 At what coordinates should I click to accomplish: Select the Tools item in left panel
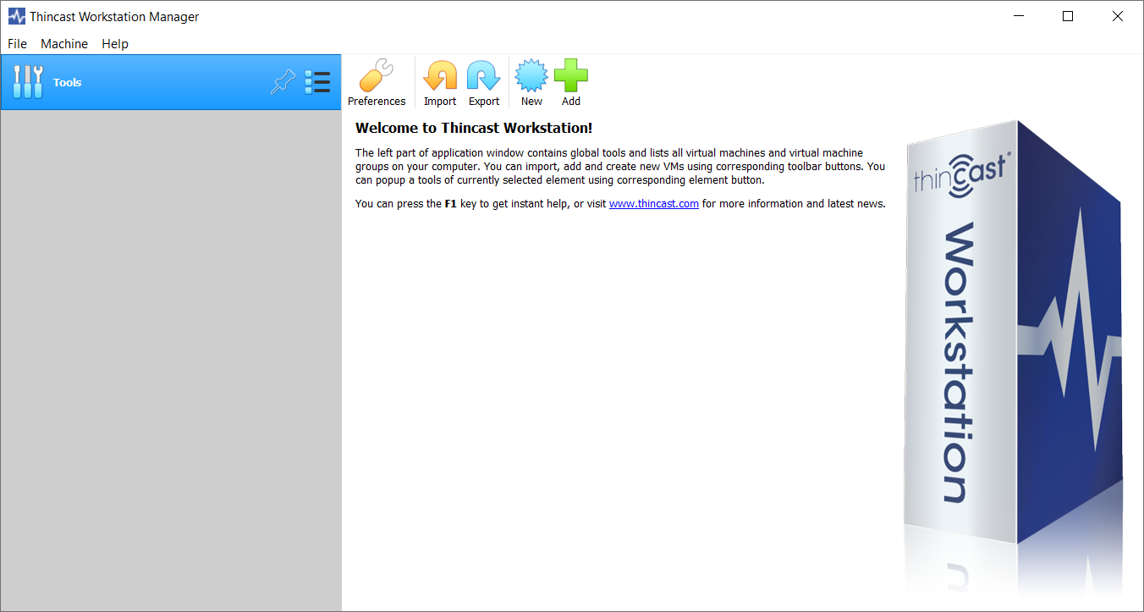[171, 82]
